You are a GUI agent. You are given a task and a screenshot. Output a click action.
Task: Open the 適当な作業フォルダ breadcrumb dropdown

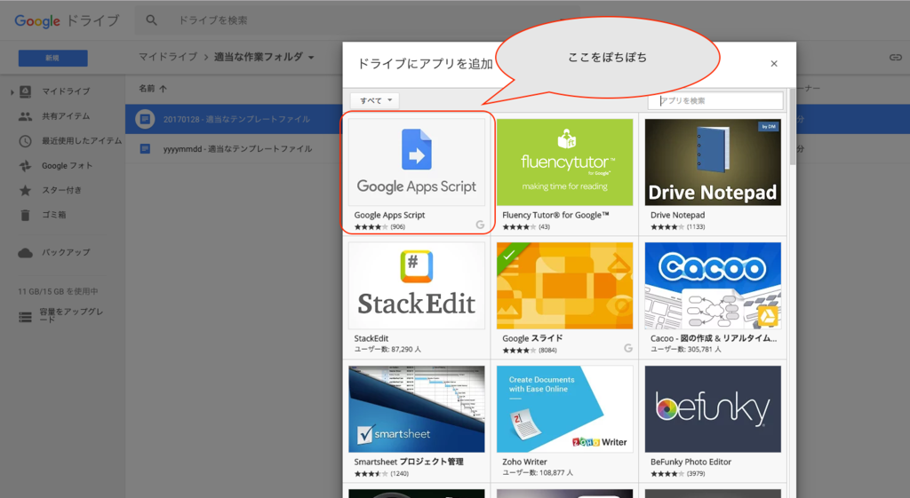(x=264, y=57)
